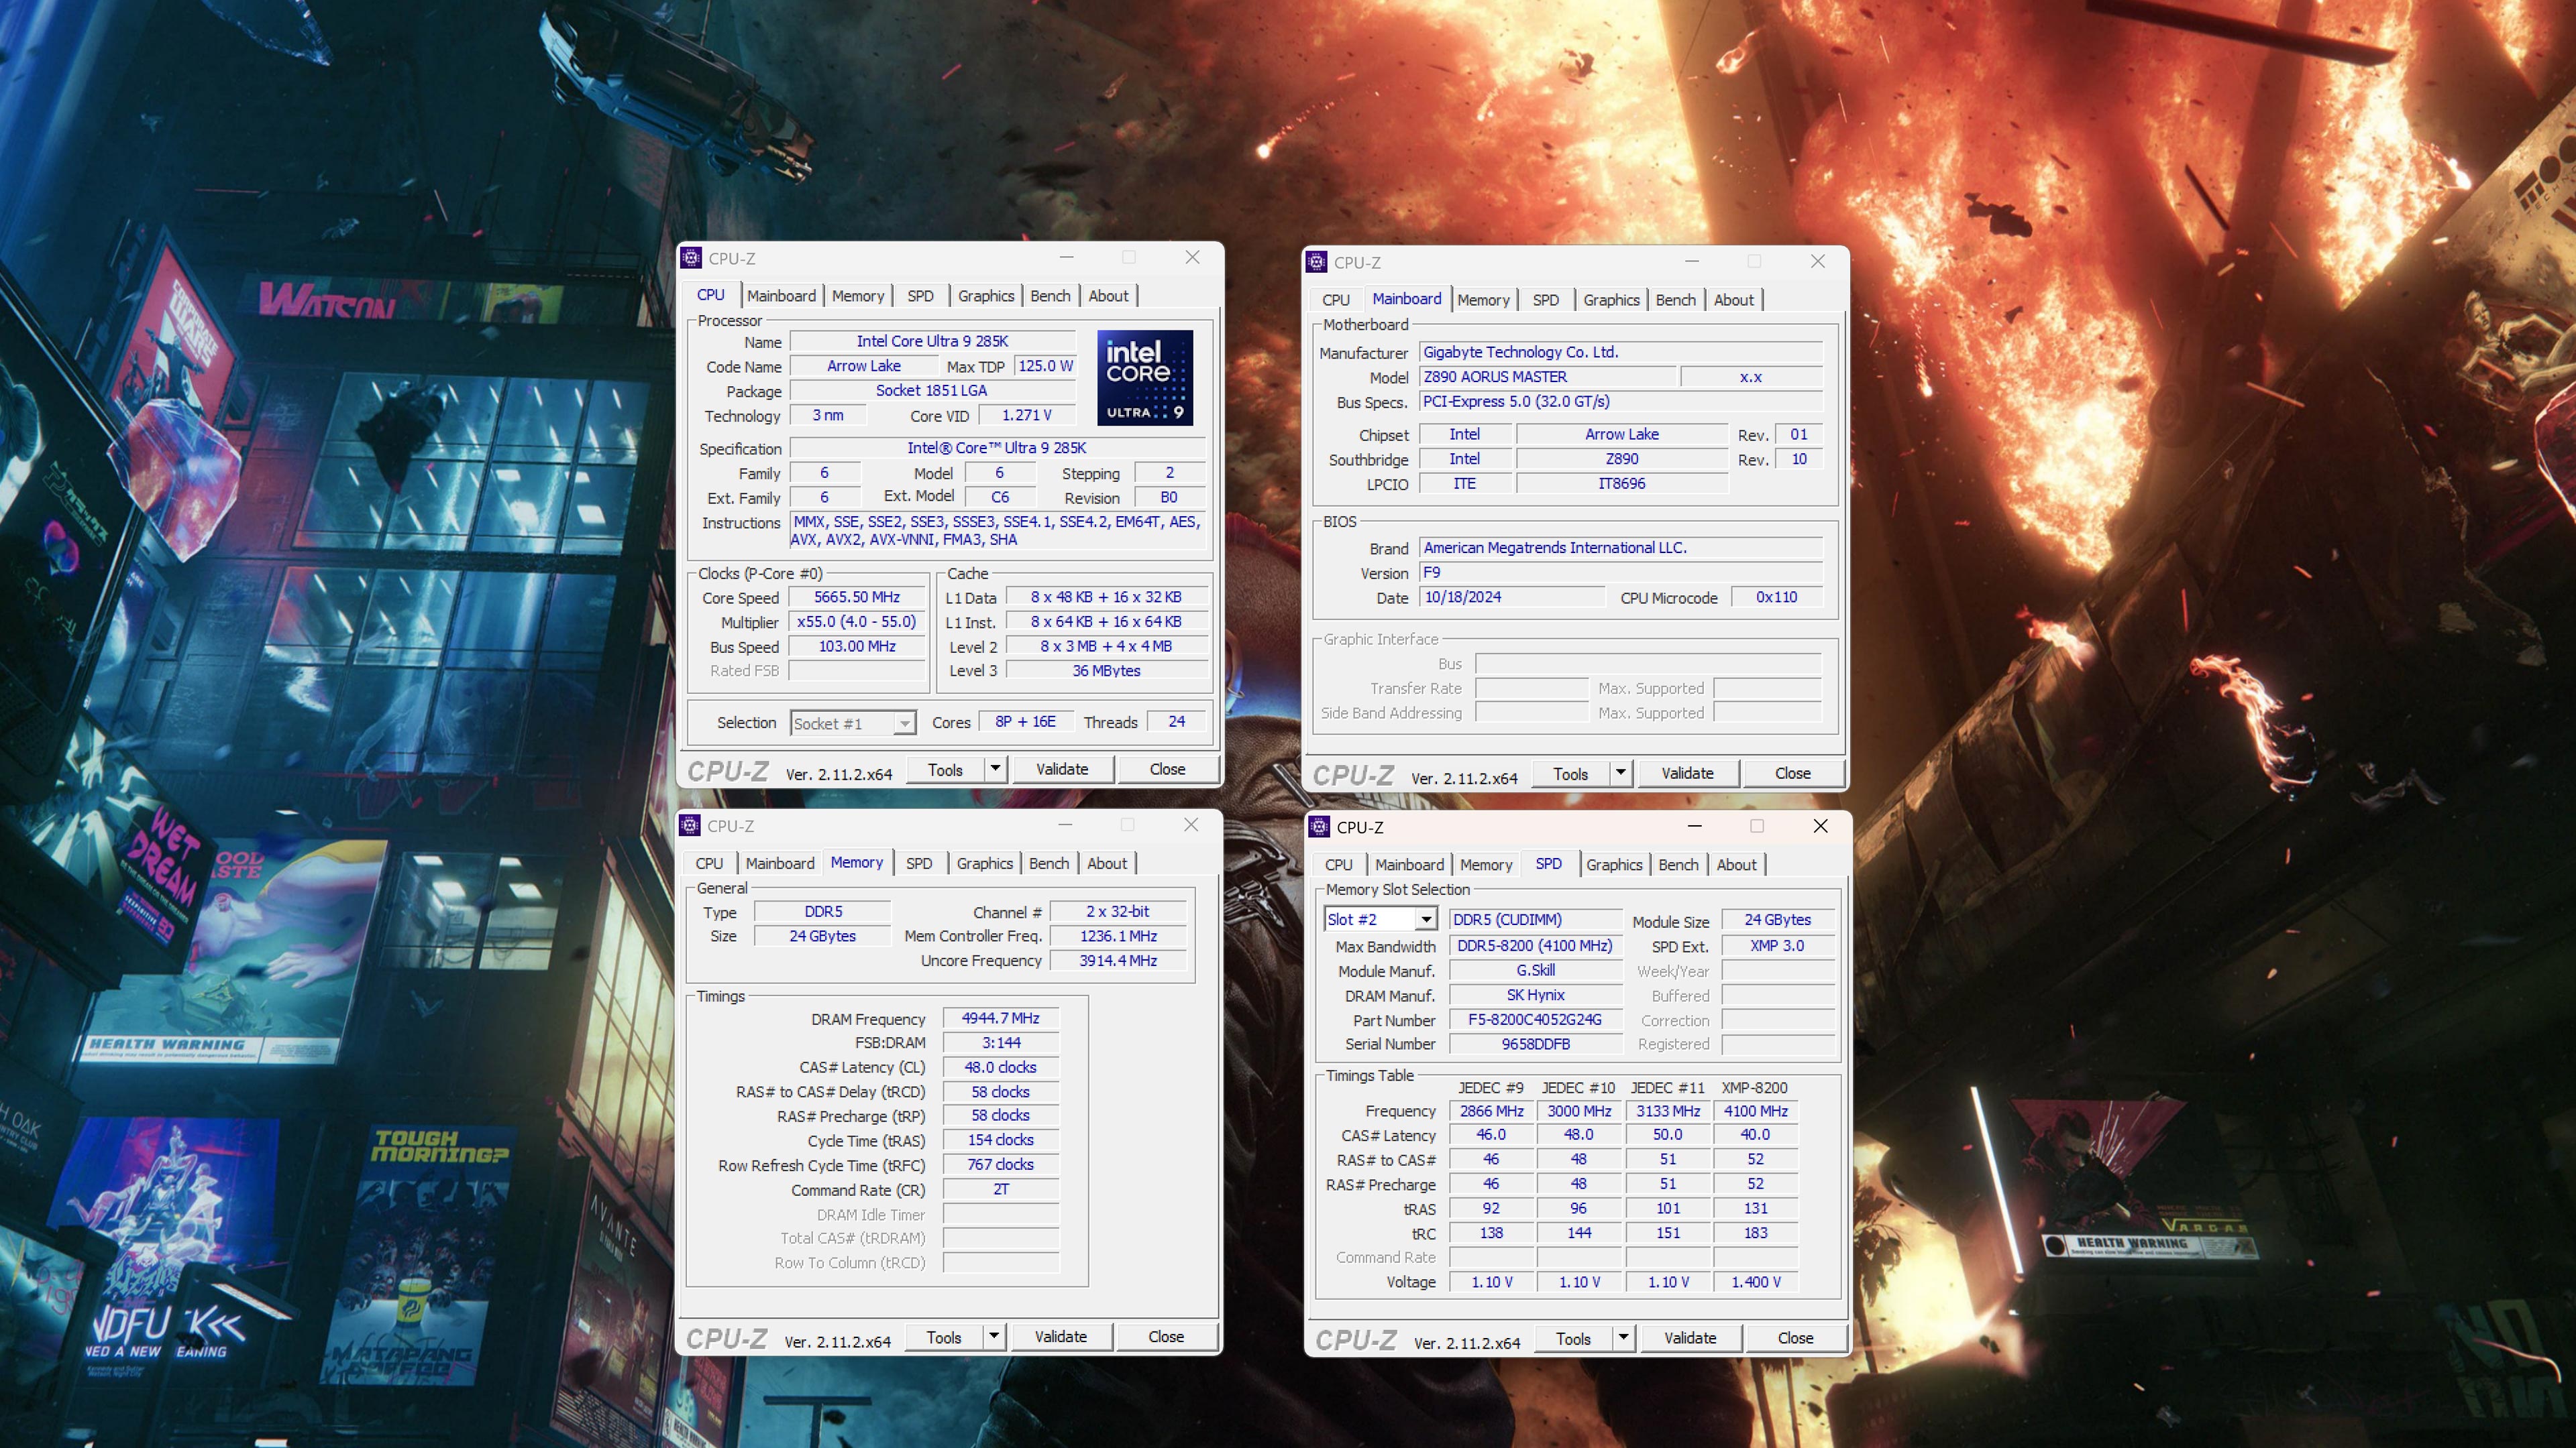Minimize the SPD CPU-Z window
The height and width of the screenshot is (1448, 2576).
[1694, 825]
